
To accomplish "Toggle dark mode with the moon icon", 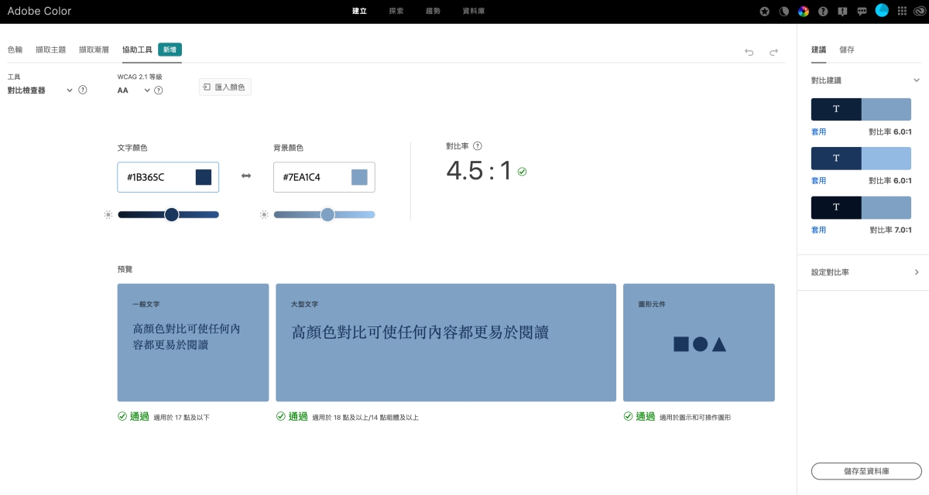I will pyautogui.click(x=783, y=12).
